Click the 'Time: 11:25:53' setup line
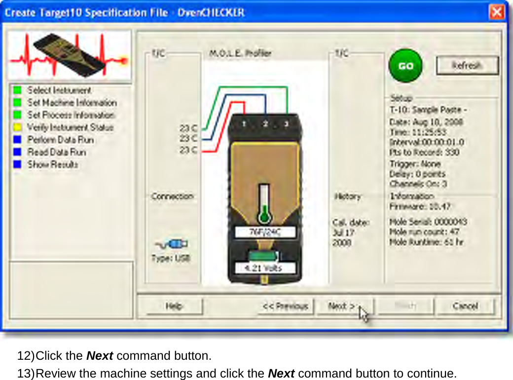 (418, 132)
